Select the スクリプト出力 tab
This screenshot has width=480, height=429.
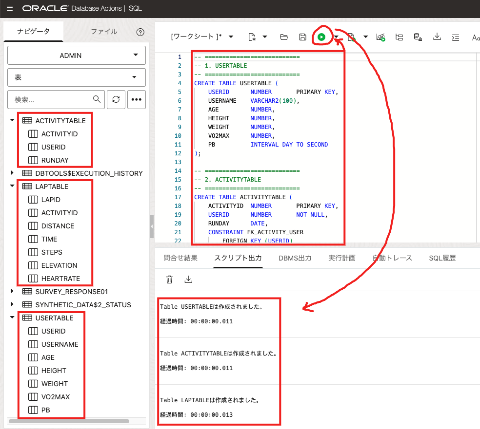tap(238, 258)
